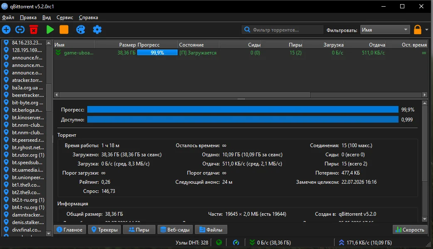Click the Скорость button
Image resolution: width=433 pixels, height=249 pixels.
[x=410, y=229]
